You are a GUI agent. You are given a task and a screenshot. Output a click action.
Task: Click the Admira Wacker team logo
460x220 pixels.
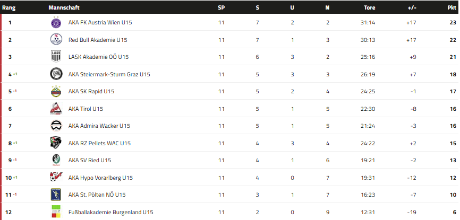pos(56,126)
